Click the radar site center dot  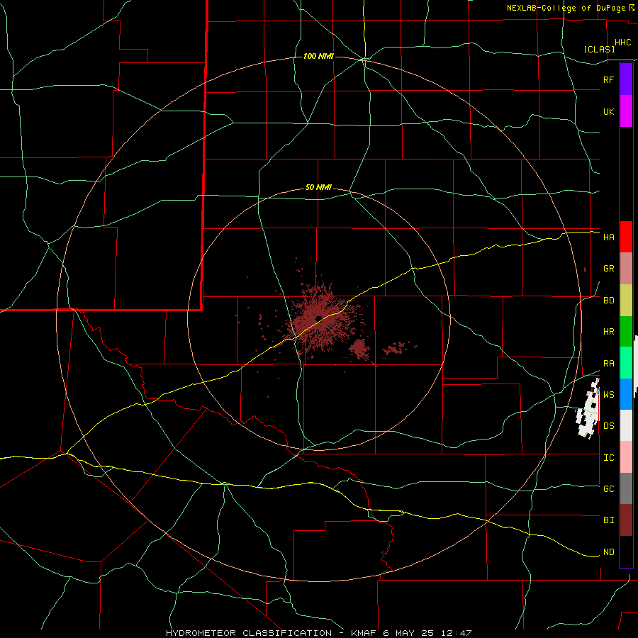click(318, 318)
